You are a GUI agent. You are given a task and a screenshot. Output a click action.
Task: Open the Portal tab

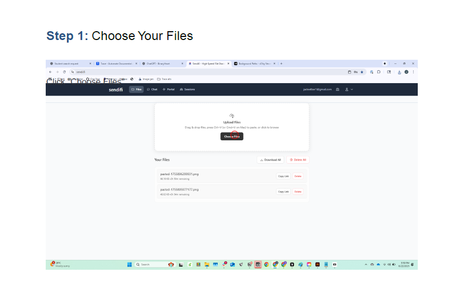pos(168,89)
